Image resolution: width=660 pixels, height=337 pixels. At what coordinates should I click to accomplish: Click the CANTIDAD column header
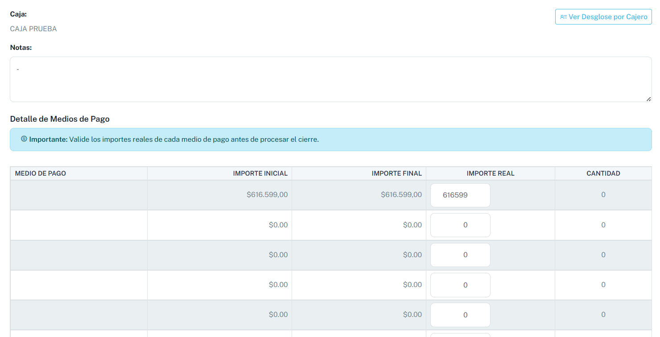click(603, 173)
